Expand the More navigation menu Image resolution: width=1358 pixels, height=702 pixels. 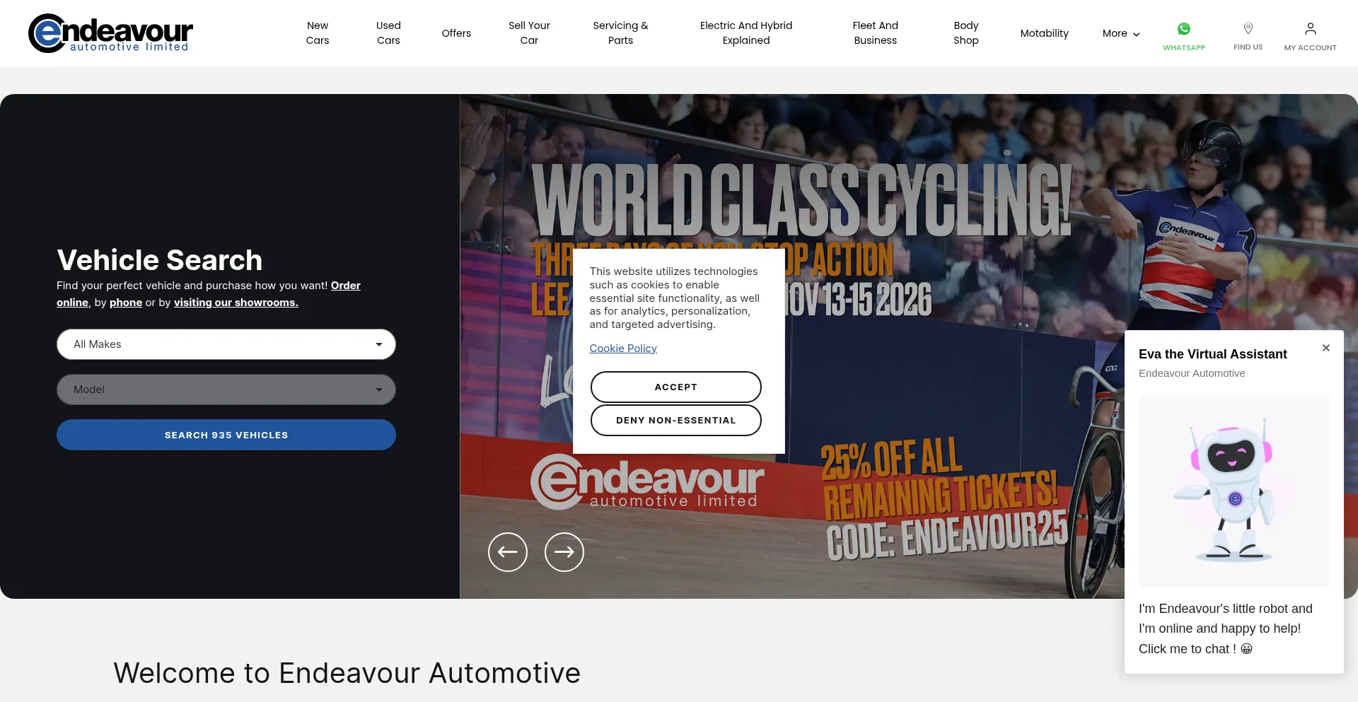[x=1121, y=33]
